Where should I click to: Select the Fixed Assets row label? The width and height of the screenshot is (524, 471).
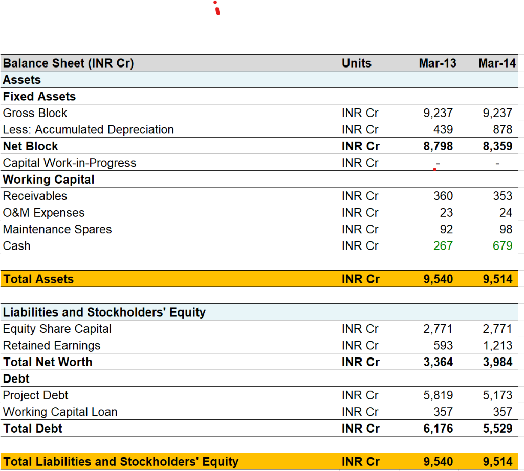tap(39, 96)
